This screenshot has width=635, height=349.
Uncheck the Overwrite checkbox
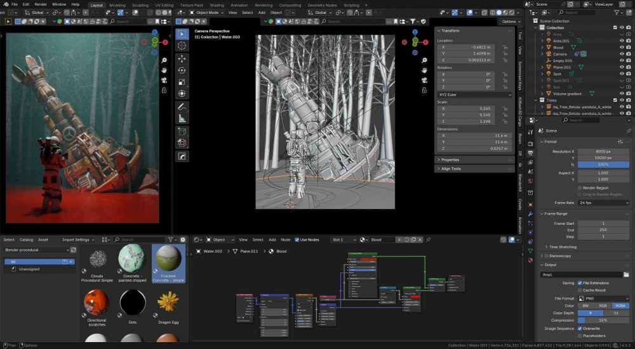[x=580, y=329]
